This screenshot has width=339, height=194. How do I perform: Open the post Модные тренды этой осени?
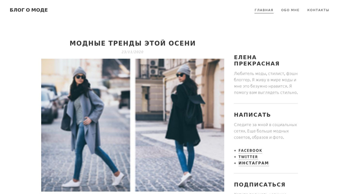(x=133, y=43)
